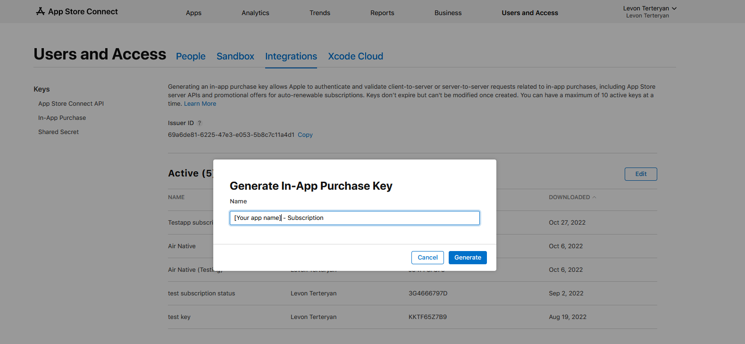
Task: Follow the Learn More link
Action: 200,104
